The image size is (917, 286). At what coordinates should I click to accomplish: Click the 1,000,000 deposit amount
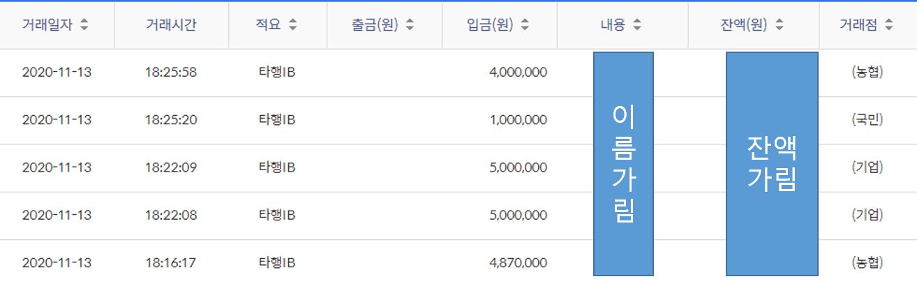[x=518, y=120]
